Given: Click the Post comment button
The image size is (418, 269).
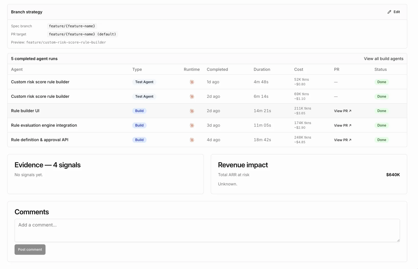Looking at the screenshot, I should click(30, 250).
